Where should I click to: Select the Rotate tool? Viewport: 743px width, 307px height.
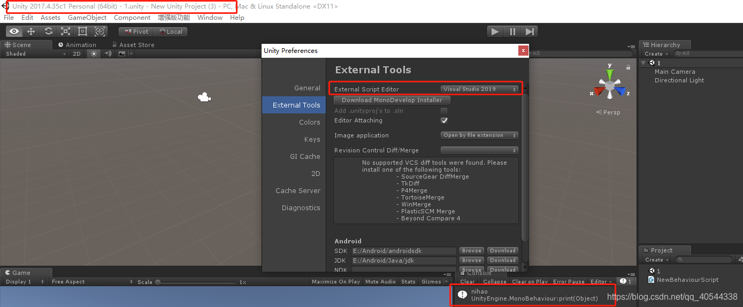(x=48, y=32)
